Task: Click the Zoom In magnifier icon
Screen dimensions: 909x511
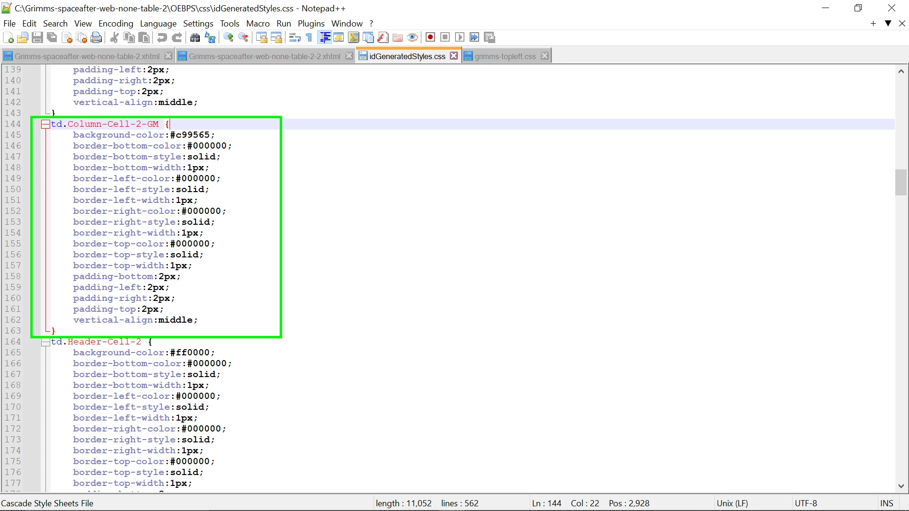Action: (x=228, y=38)
